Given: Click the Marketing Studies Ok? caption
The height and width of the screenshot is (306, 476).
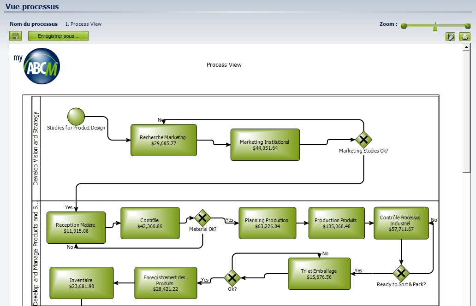Looking at the screenshot, I should 363,151.
